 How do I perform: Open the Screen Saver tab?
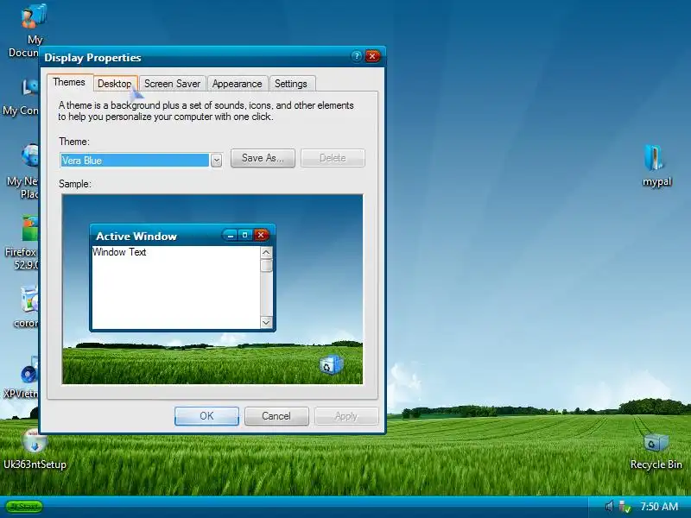pos(172,84)
